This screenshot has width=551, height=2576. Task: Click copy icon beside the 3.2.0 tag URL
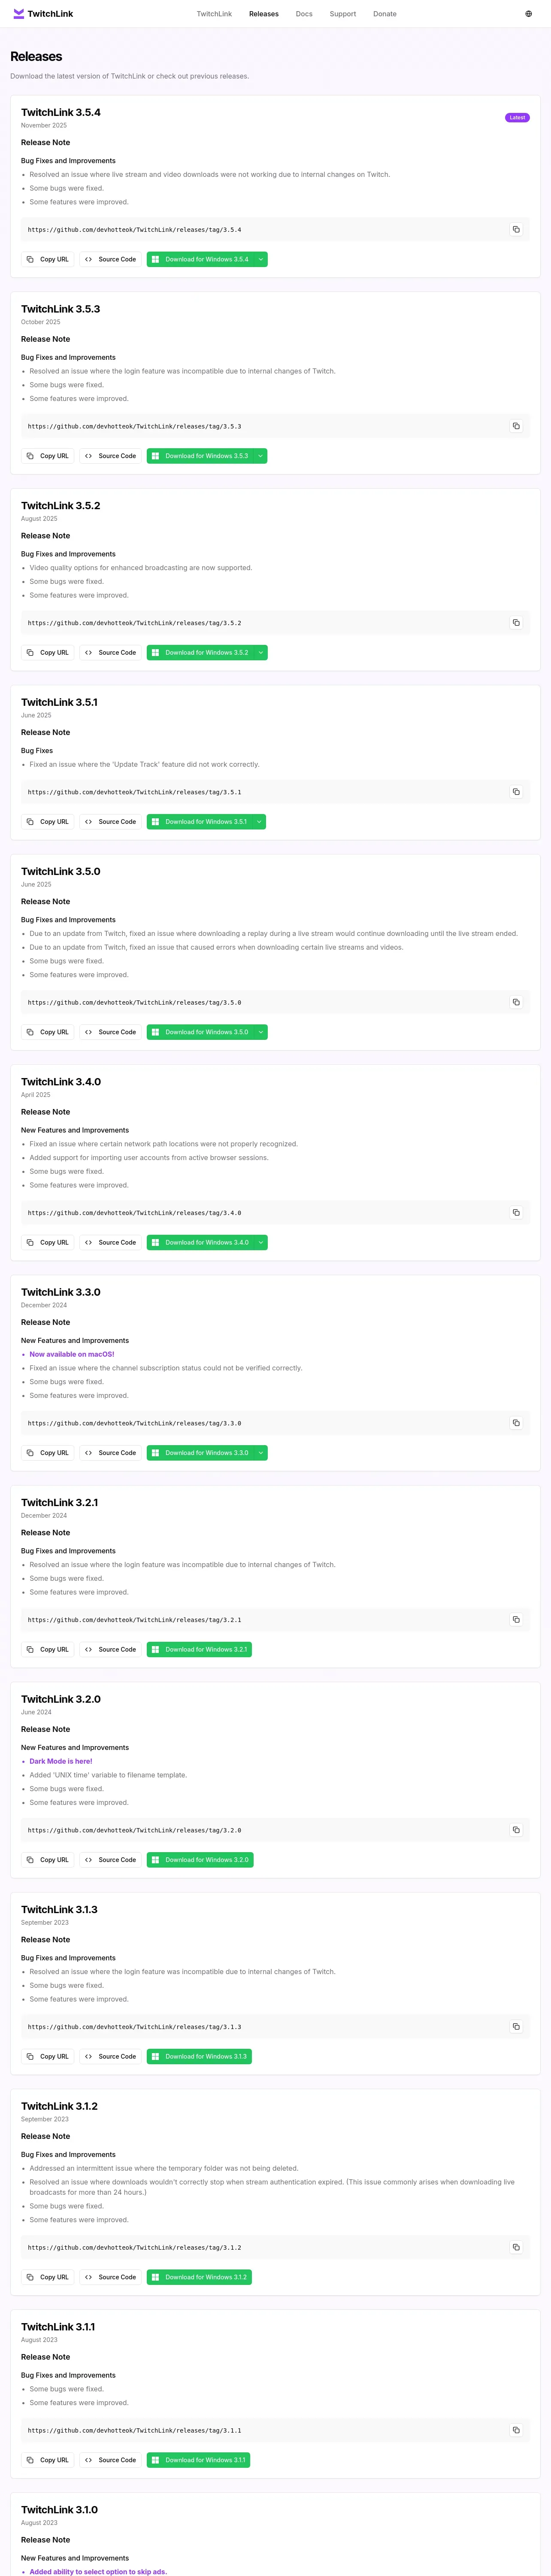(x=516, y=1830)
